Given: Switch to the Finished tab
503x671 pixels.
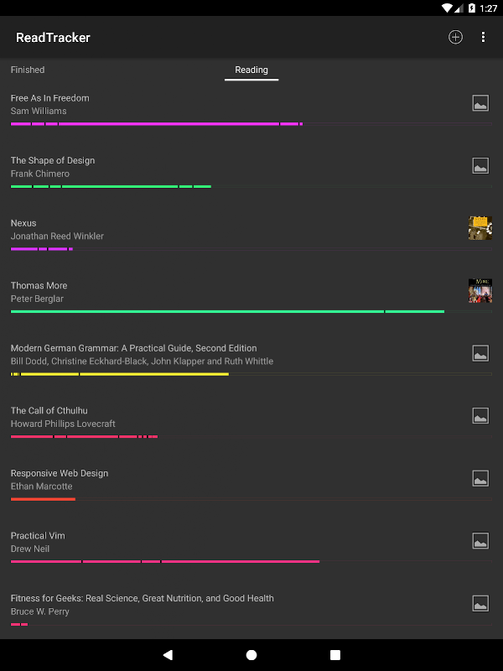Looking at the screenshot, I should (x=28, y=70).
